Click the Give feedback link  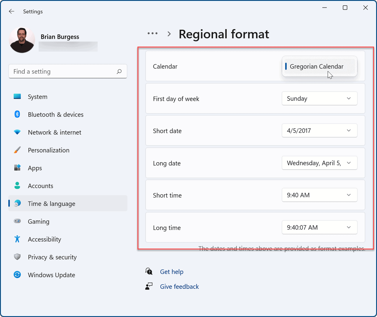pos(179,286)
